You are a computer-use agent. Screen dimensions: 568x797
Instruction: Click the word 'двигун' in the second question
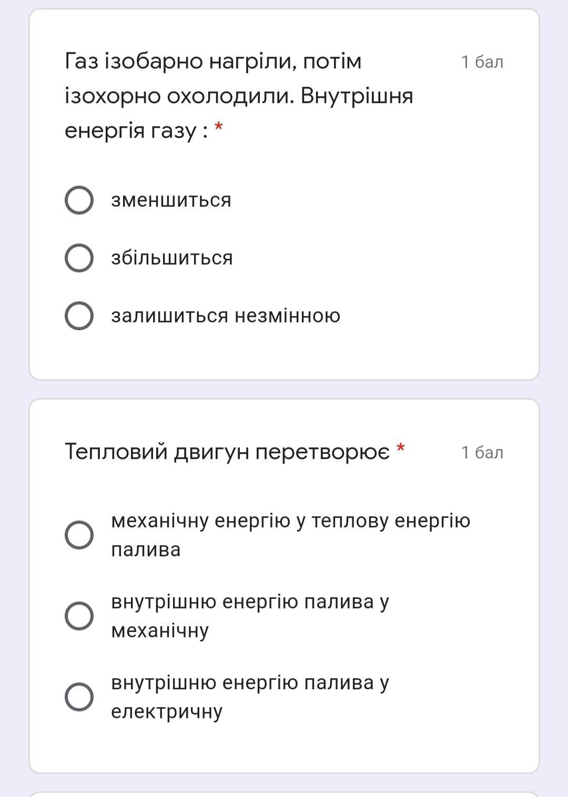211,452
